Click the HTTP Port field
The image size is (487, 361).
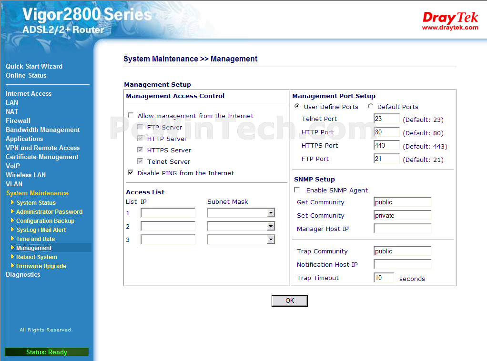386,132
